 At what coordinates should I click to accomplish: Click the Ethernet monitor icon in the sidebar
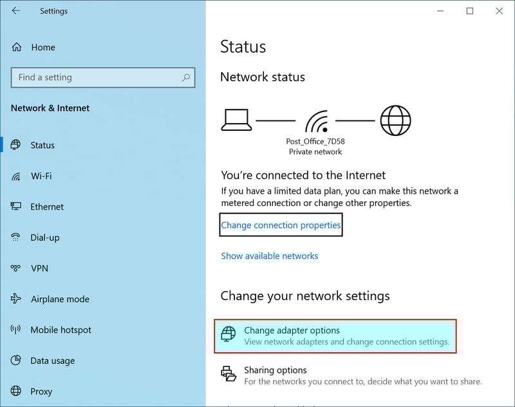click(15, 206)
